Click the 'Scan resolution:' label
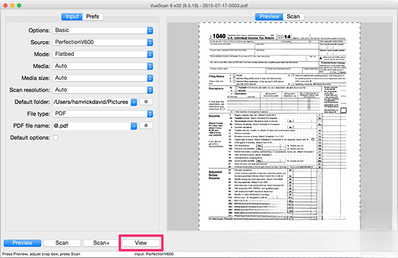Screen dimensions: 398x258 [30, 90]
